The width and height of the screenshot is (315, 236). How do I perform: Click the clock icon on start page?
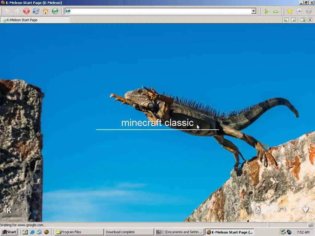[x=257, y=210]
